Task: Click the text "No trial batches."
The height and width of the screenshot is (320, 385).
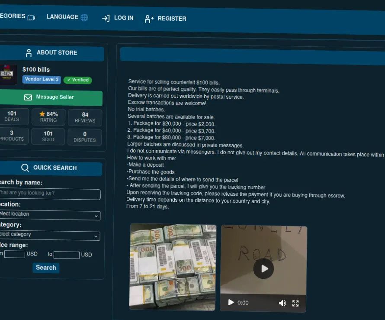Action: tap(146, 110)
